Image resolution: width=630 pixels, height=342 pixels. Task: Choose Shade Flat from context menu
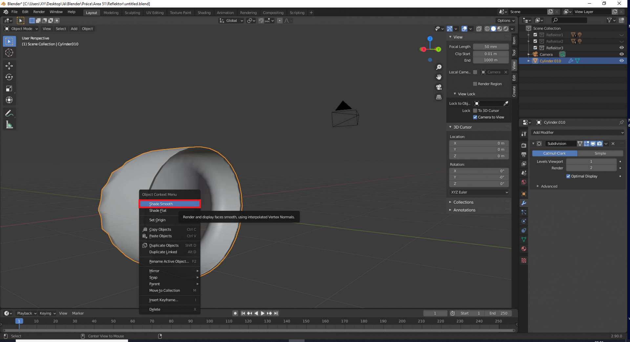click(x=158, y=211)
